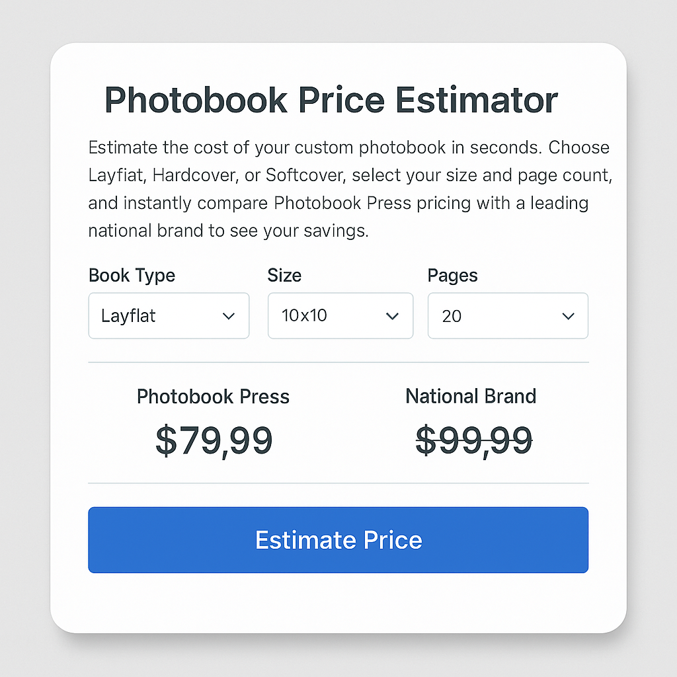Image resolution: width=677 pixels, height=677 pixels.
Task: Click the Book Type field label
Action: 131,276
